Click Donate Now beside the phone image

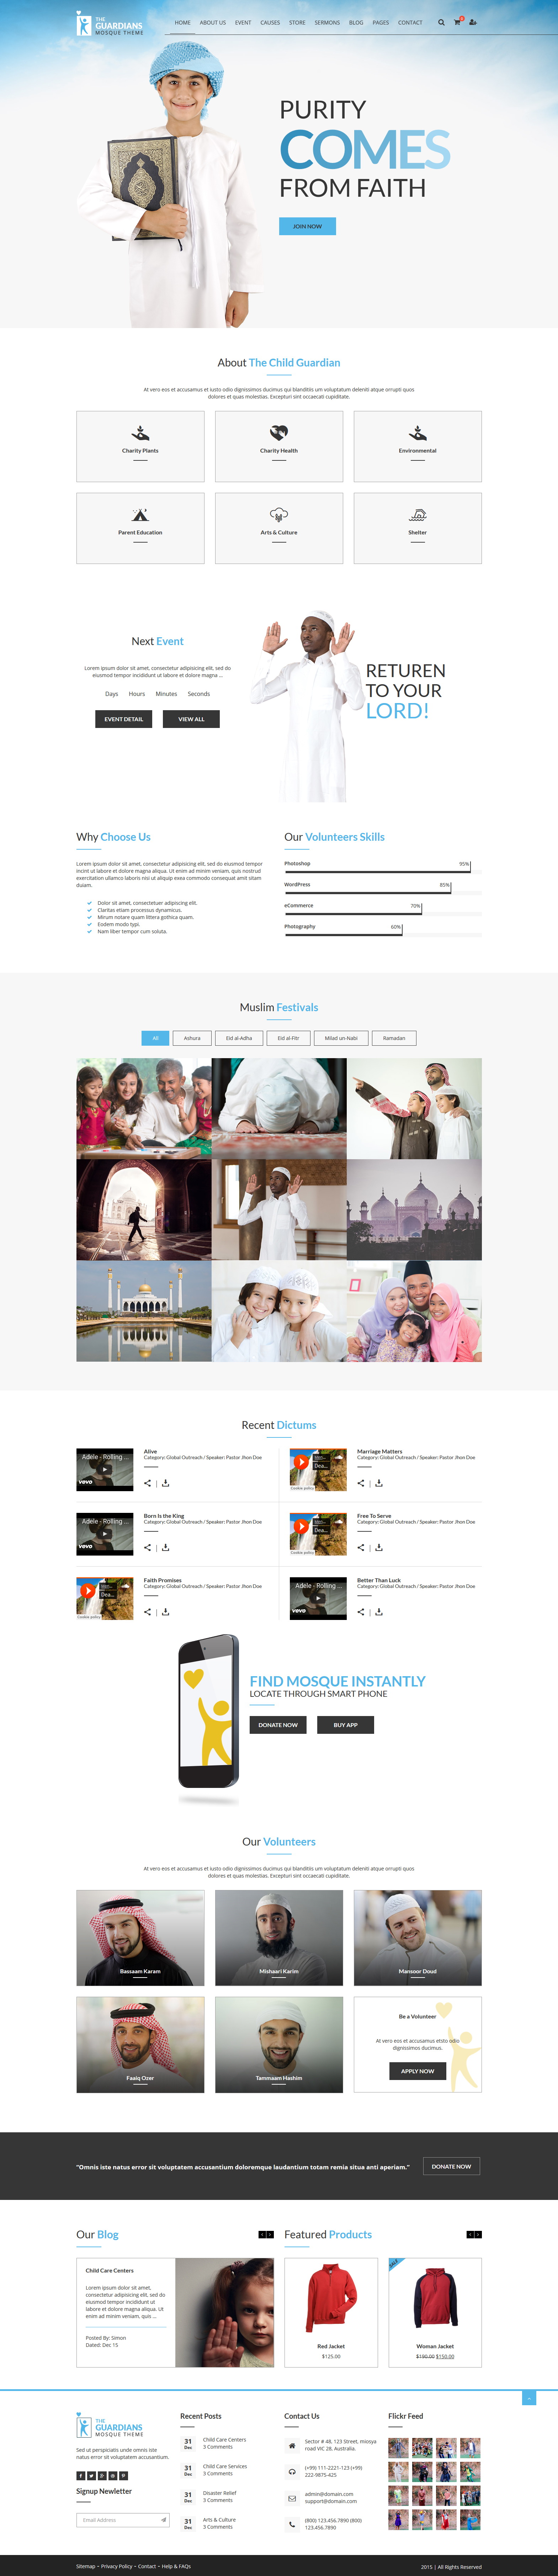point(278,1725)
